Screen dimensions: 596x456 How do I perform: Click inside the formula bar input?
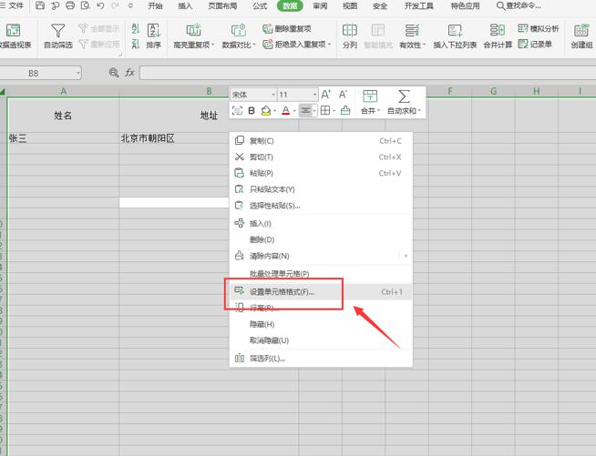pos(367,73)
